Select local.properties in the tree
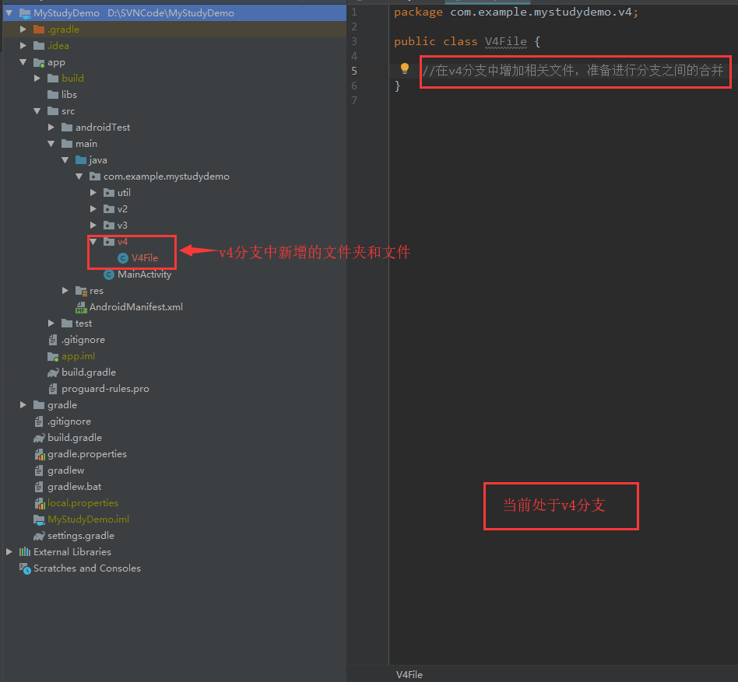 (x=83, y=503)
